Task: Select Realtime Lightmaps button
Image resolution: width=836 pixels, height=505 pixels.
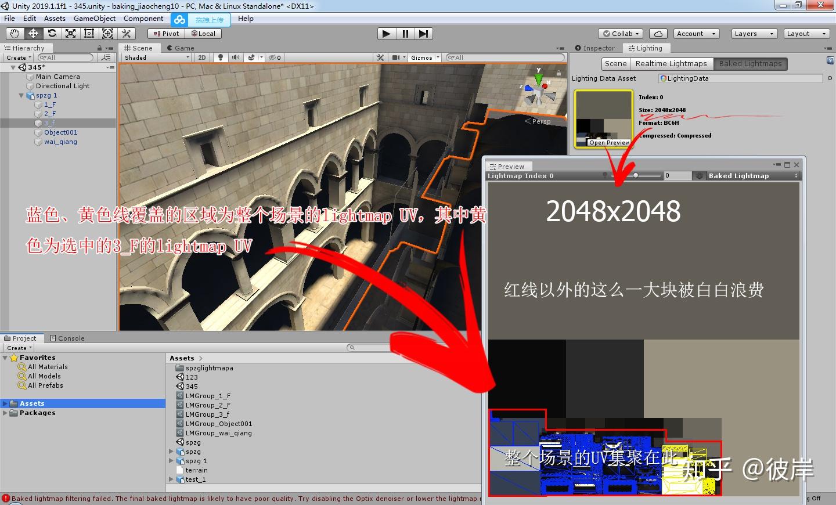Action: pyautogui.click(x=671, y=64)
